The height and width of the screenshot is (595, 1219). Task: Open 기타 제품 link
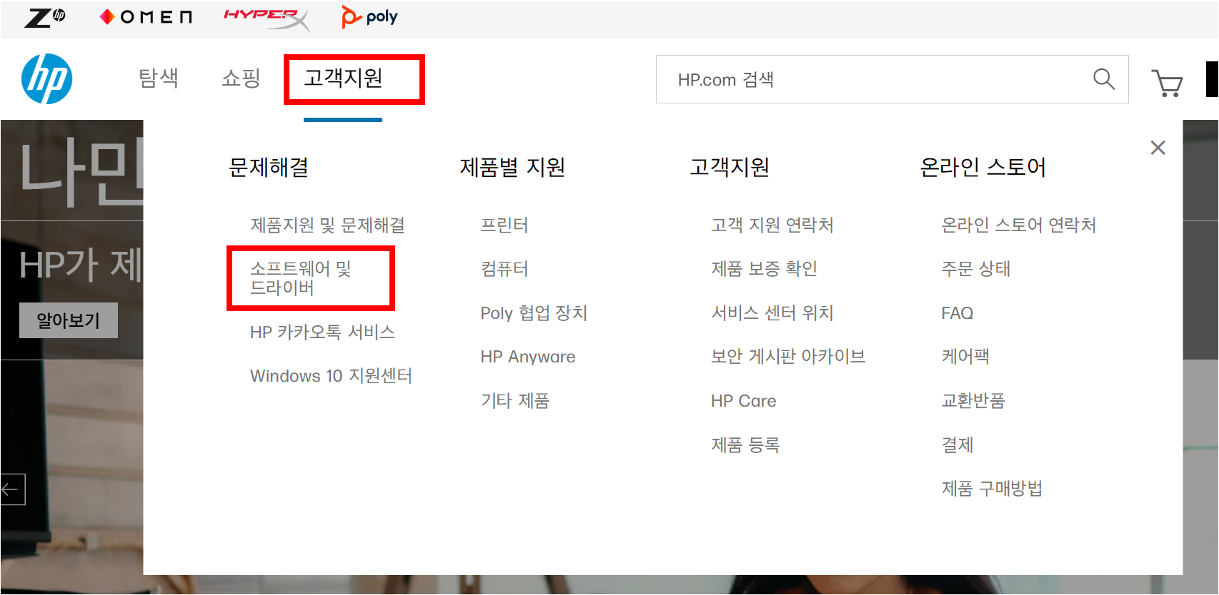[515, 401]
